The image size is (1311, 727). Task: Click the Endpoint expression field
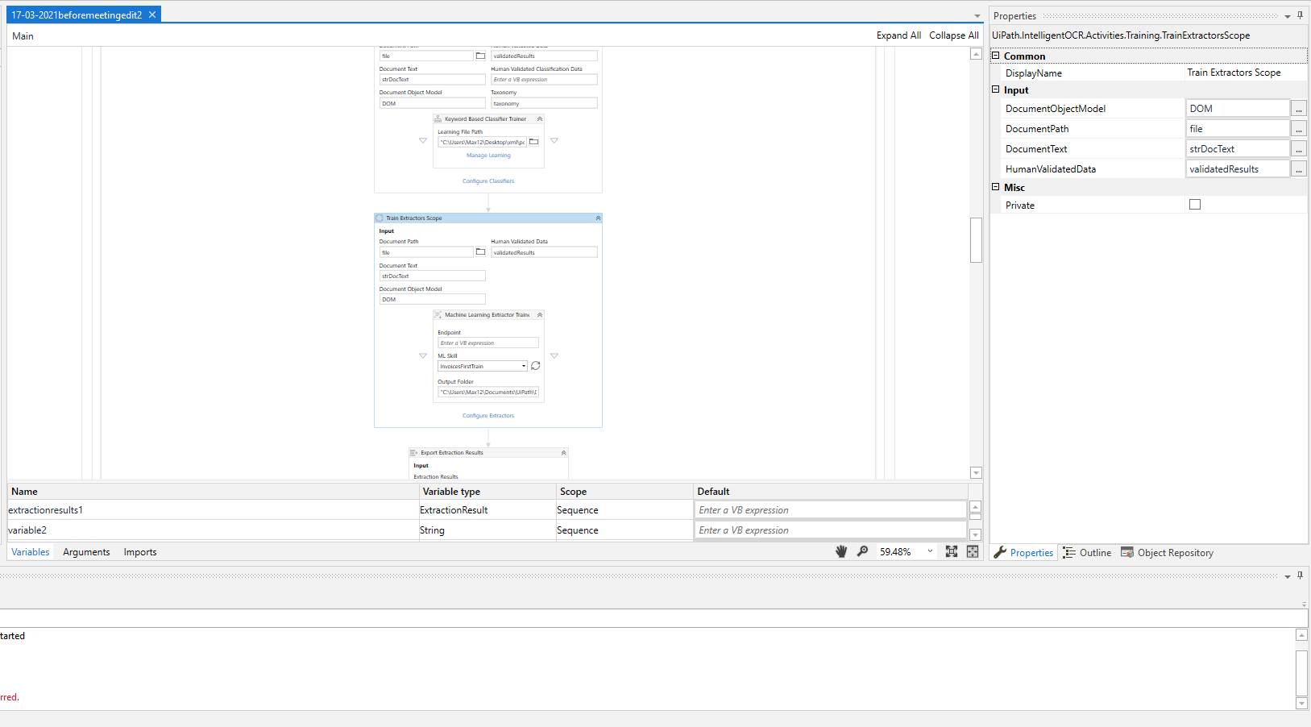pos(488,343)
